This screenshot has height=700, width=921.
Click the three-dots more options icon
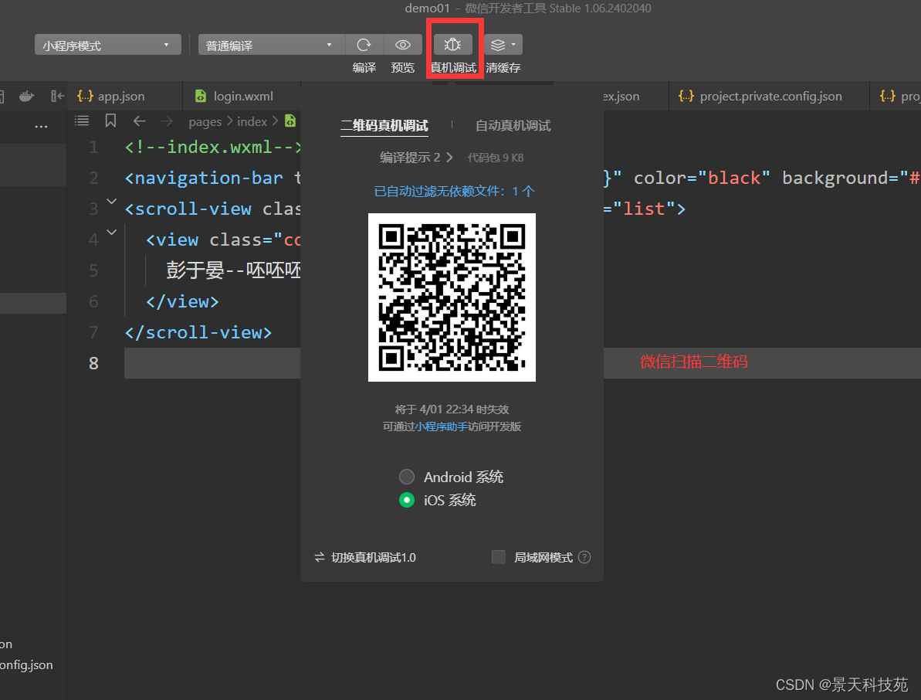click(x=41, y=127)
